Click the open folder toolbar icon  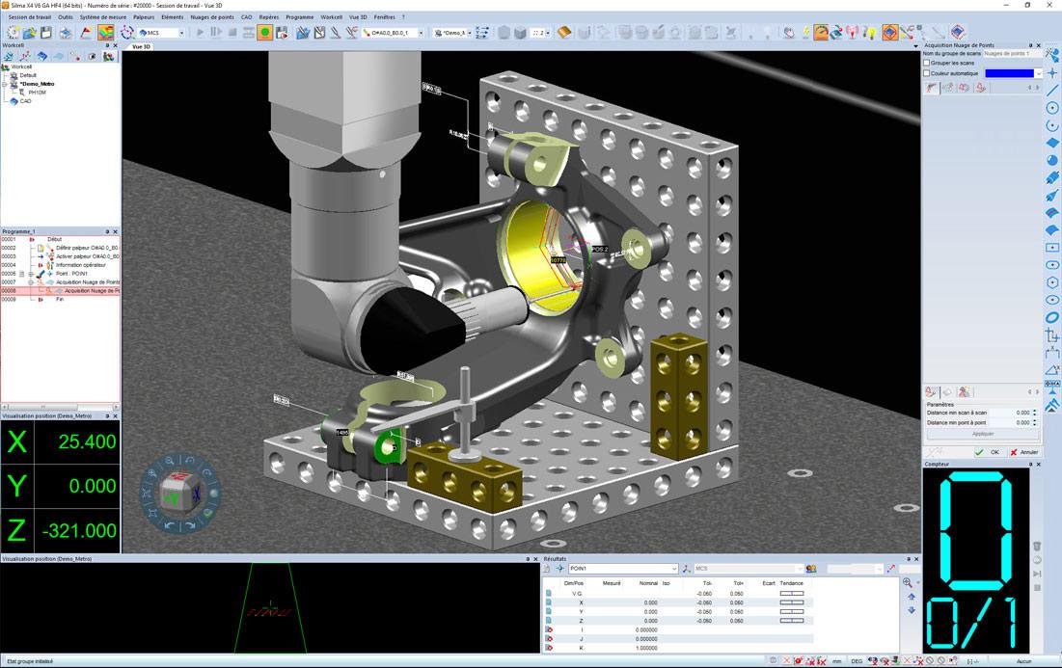coord(30,32)
